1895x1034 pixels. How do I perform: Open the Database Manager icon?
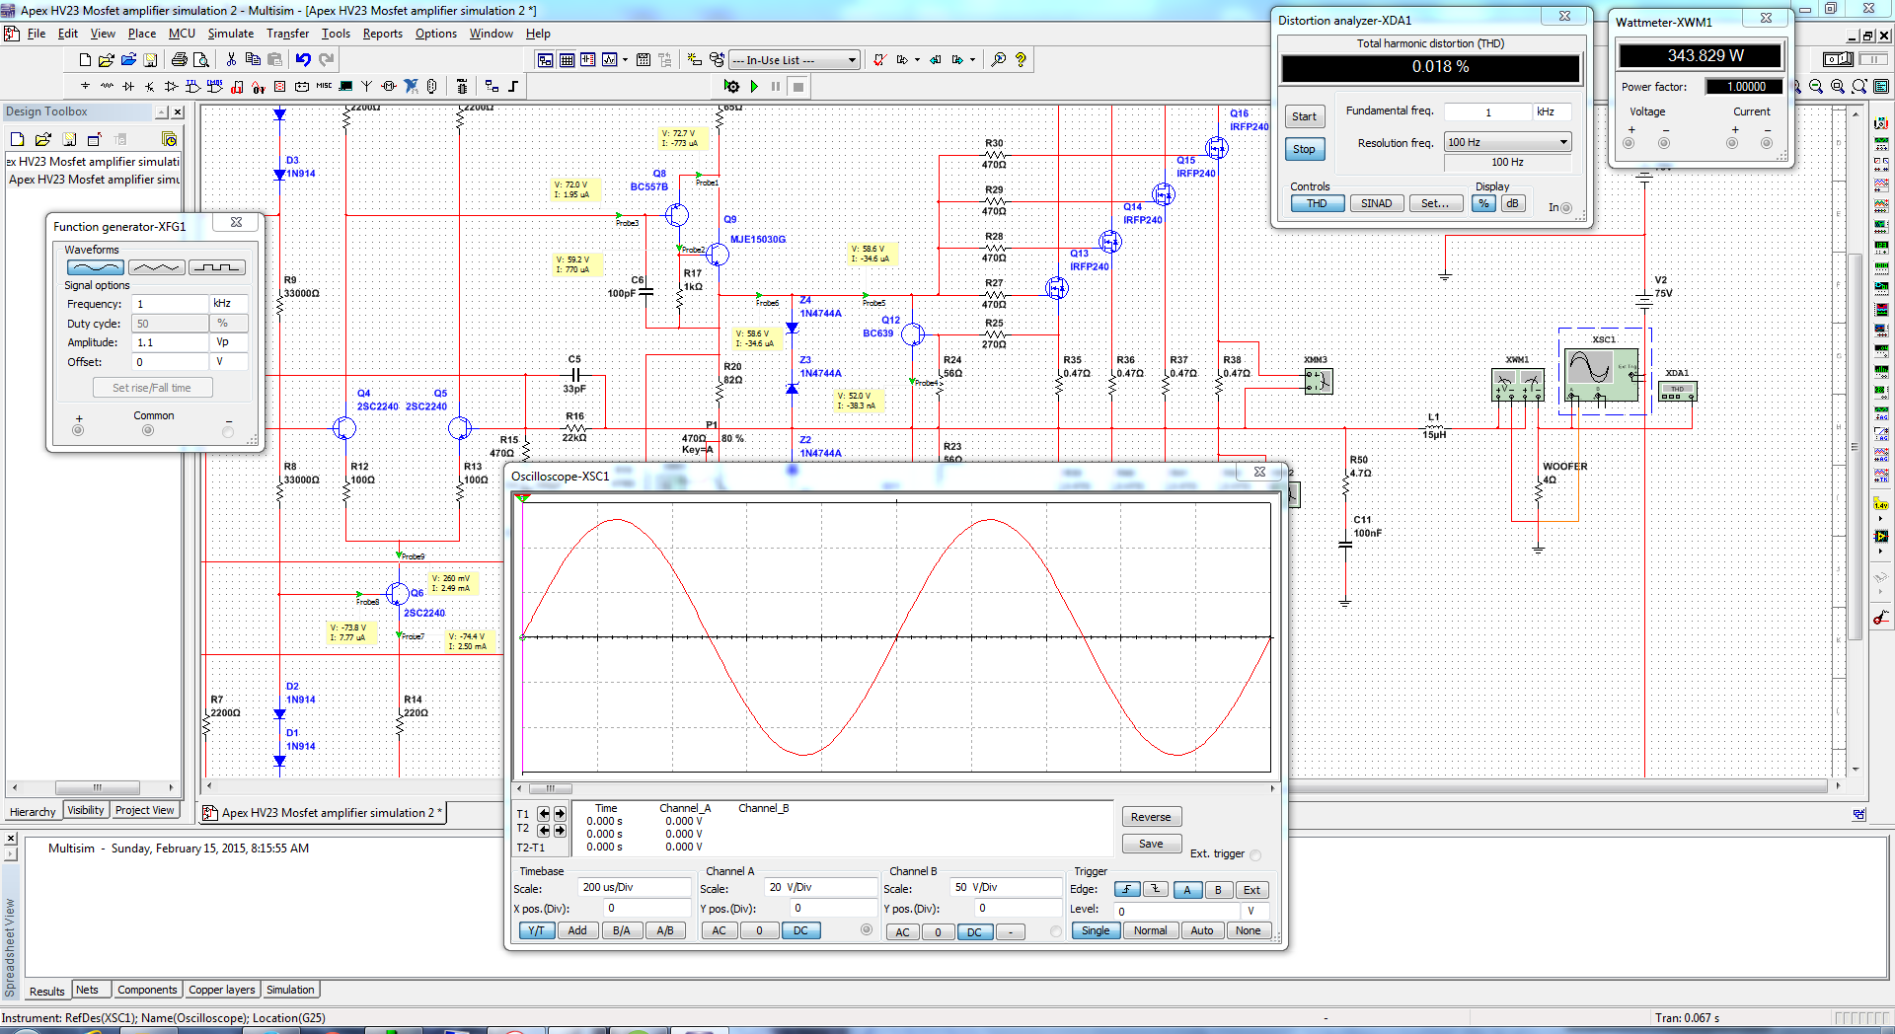point(717,59)
